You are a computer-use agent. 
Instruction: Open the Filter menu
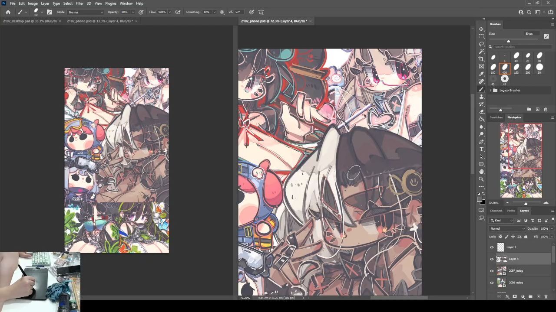click(x=79, y=3)
